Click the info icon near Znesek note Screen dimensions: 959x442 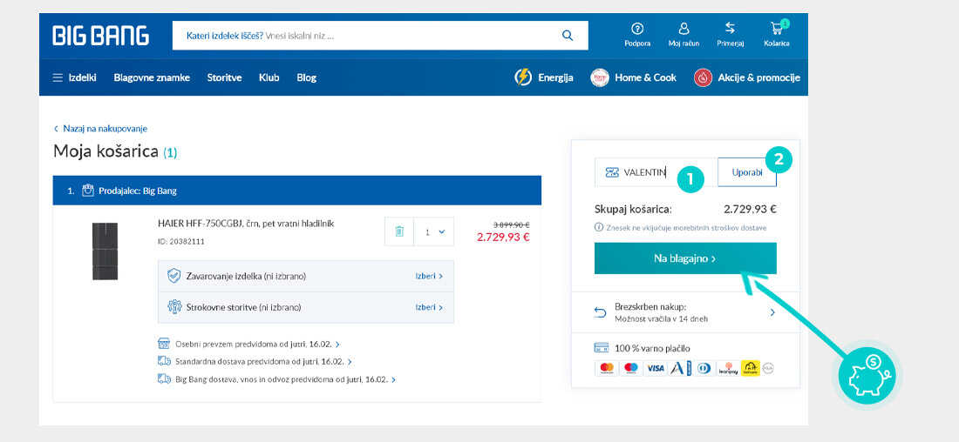[x=599, y=227]
